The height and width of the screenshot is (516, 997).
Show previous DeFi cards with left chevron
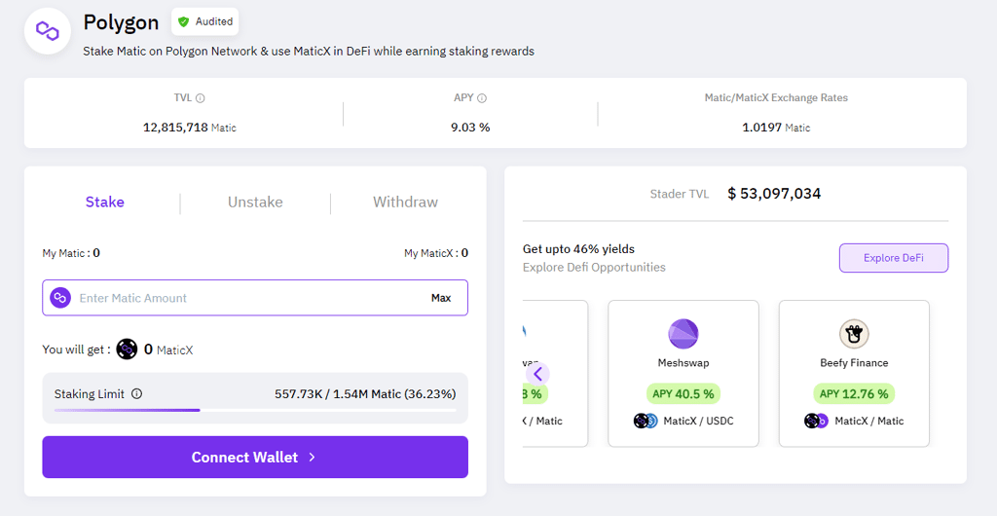click(537, 373)
